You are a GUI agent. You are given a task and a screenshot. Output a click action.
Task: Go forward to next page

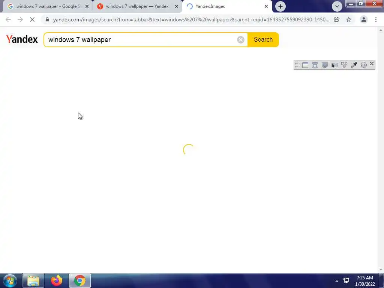(20, 19)
